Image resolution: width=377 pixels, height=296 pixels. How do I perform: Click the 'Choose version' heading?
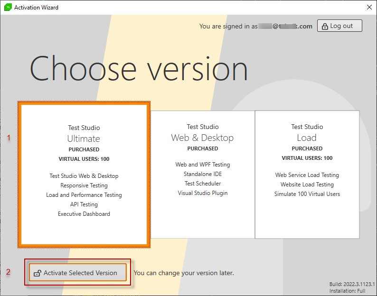point(139,68)
